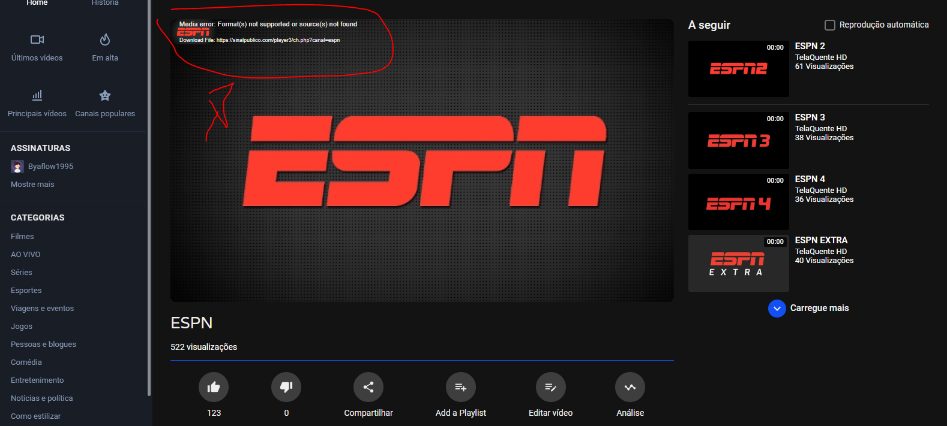Screen dimensions: 950x426
Task: Click the thumbs up like icon
Action: (214, 387)
